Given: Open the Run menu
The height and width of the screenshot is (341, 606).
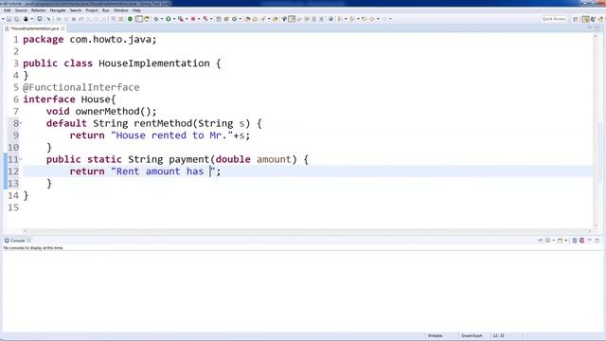Looking at the screenshot, I should click(105, 10).
